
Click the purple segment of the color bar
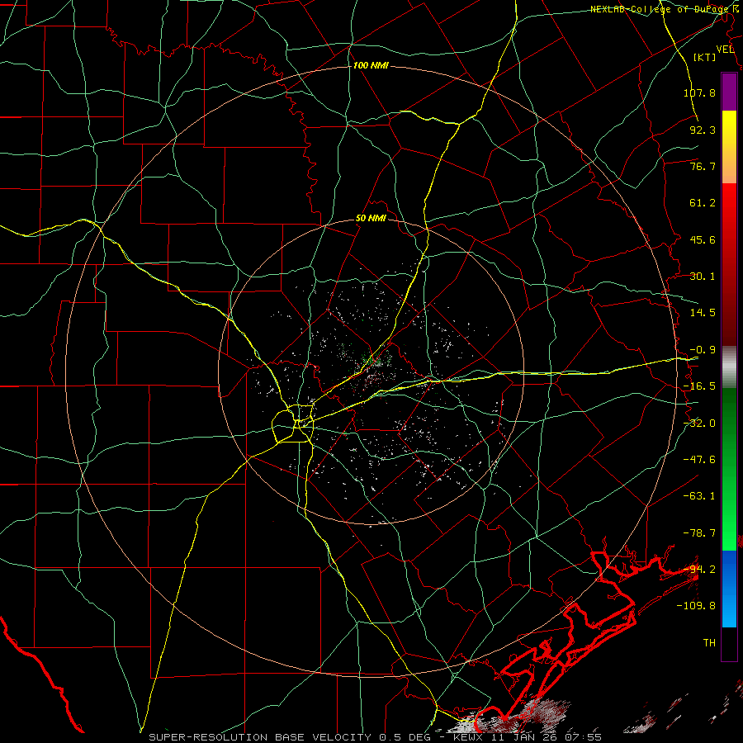[729, 92]
